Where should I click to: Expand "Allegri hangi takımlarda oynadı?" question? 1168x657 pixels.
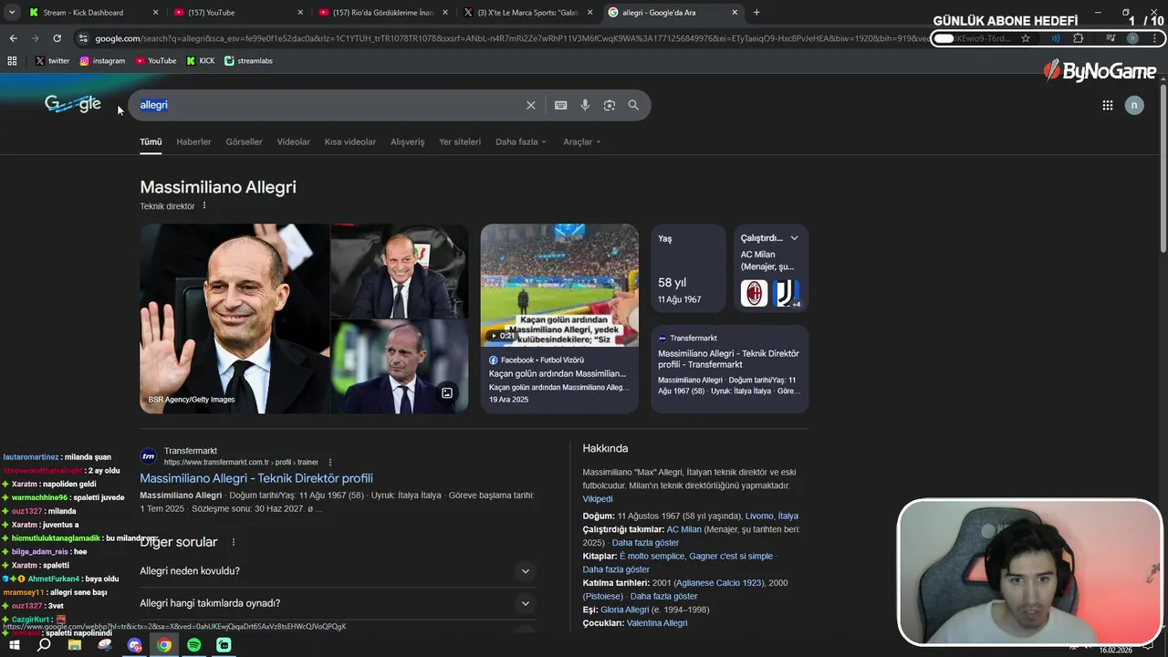click(338, 603)
